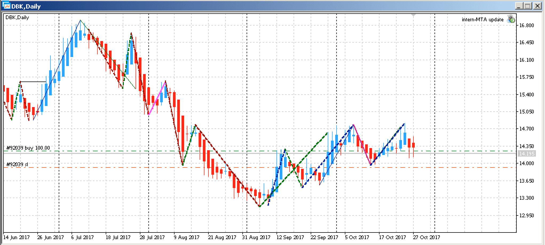This screenshot has height=245, width=545.
Task: Click the 14.700 price scale value
Action: coord(527,129)
